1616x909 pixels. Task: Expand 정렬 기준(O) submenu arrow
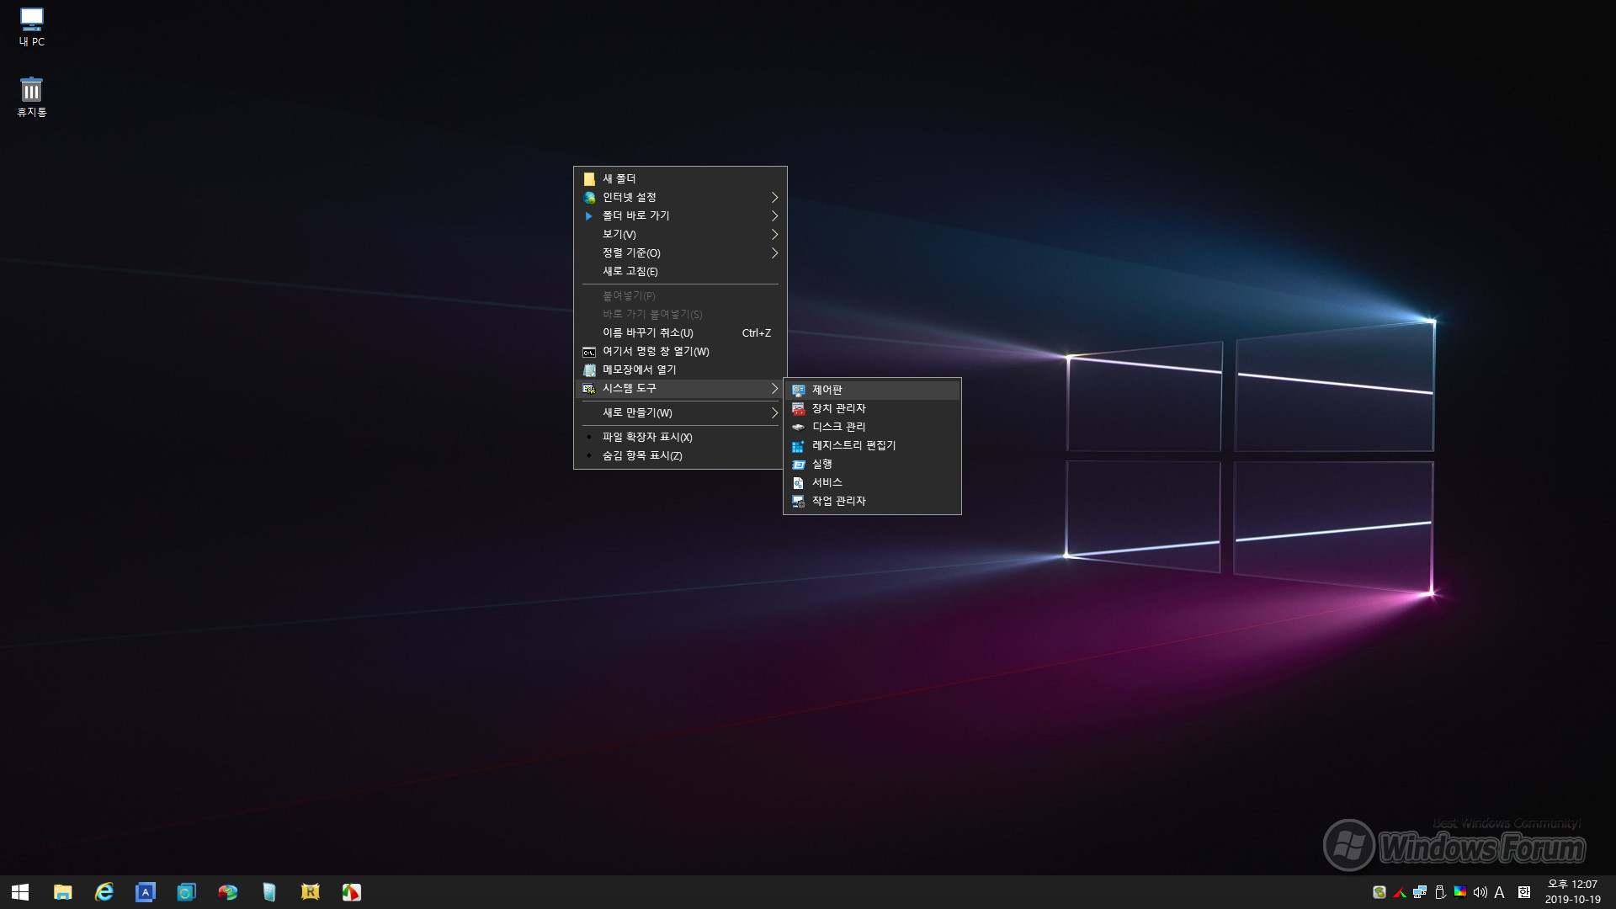click(774, 252)
